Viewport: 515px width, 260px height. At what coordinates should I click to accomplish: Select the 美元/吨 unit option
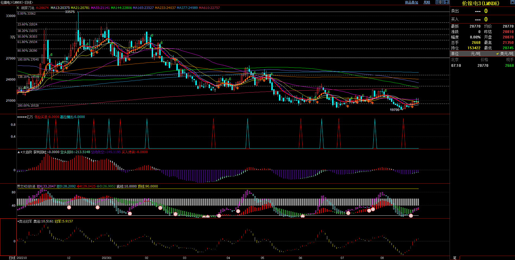pos(506,54)
